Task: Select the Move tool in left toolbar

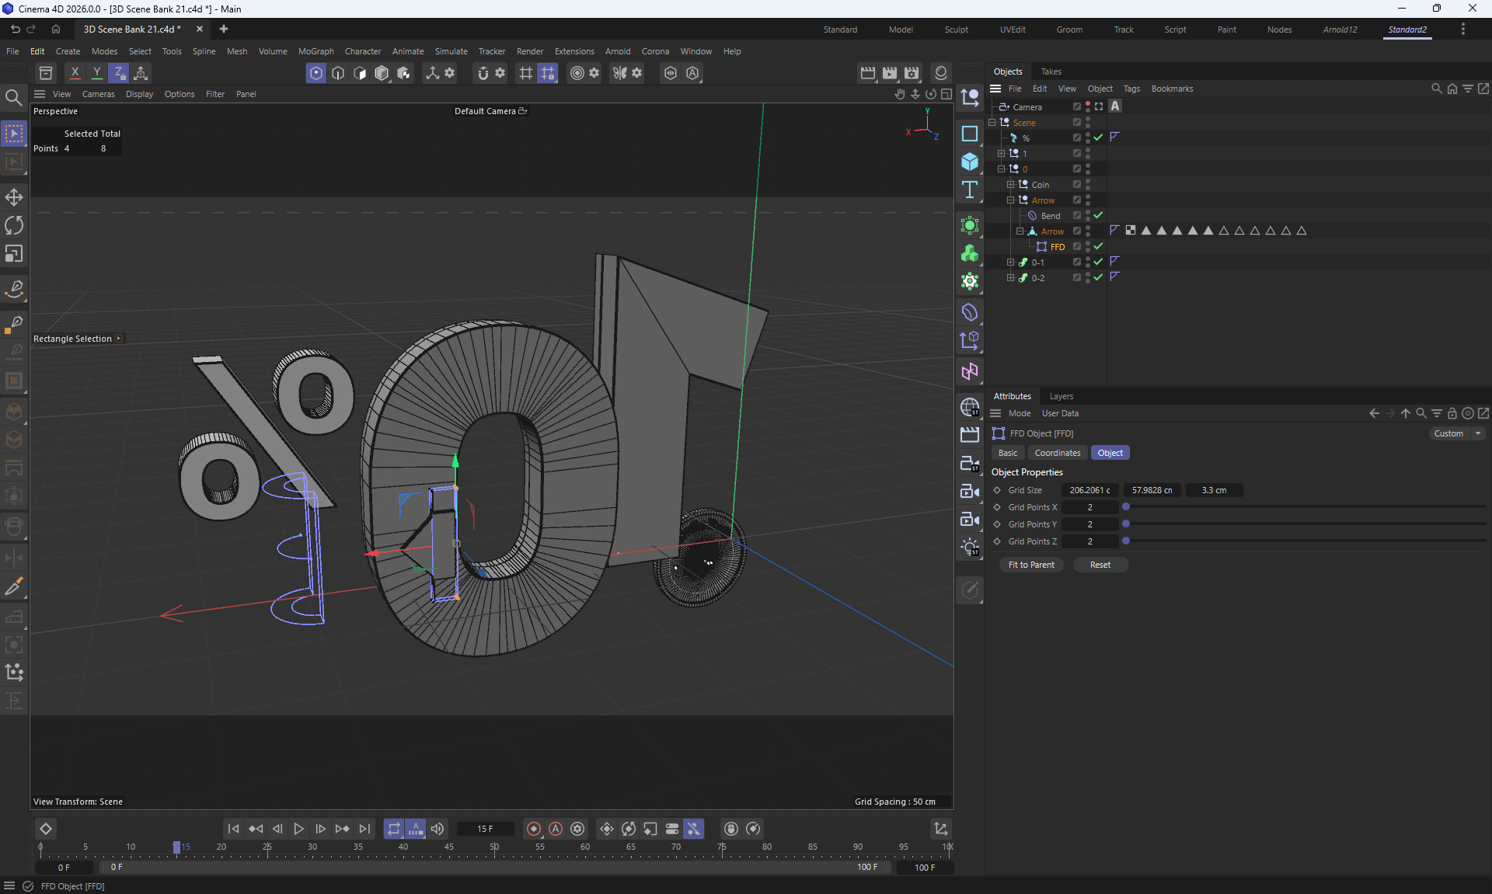Action: [x=14, y=197]
